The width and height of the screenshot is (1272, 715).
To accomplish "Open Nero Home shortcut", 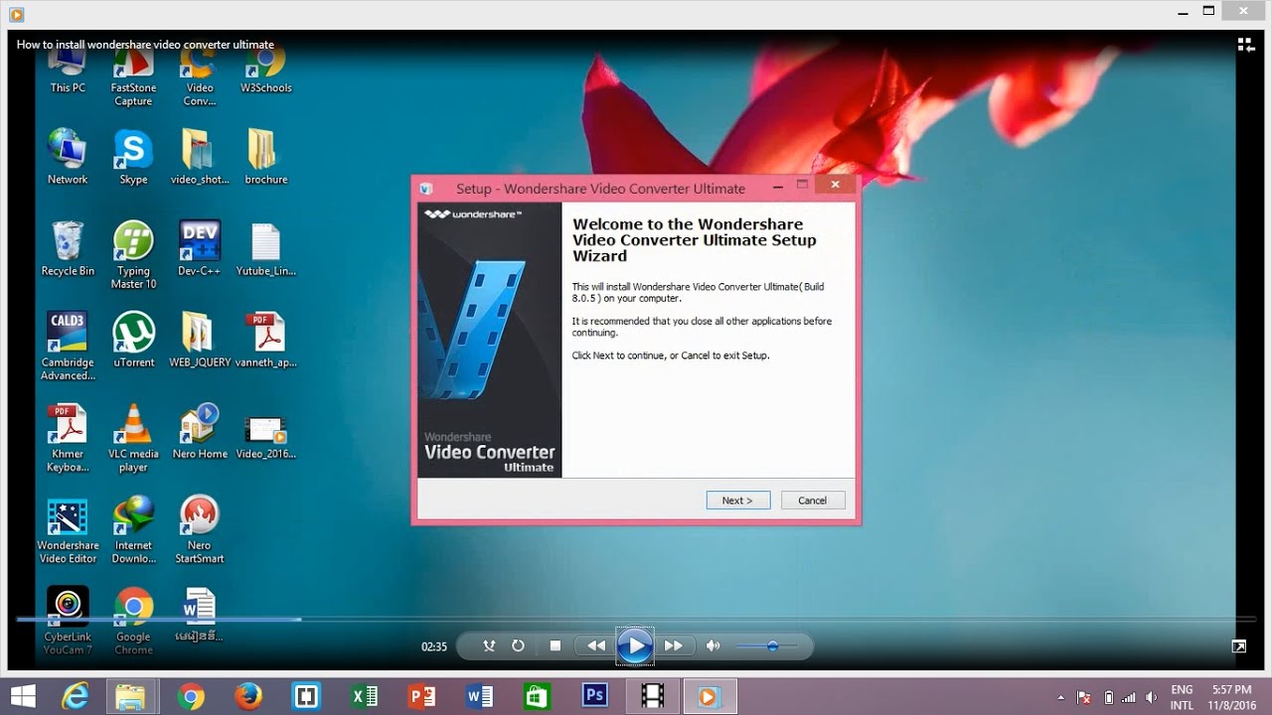I will tap(200, 431).
